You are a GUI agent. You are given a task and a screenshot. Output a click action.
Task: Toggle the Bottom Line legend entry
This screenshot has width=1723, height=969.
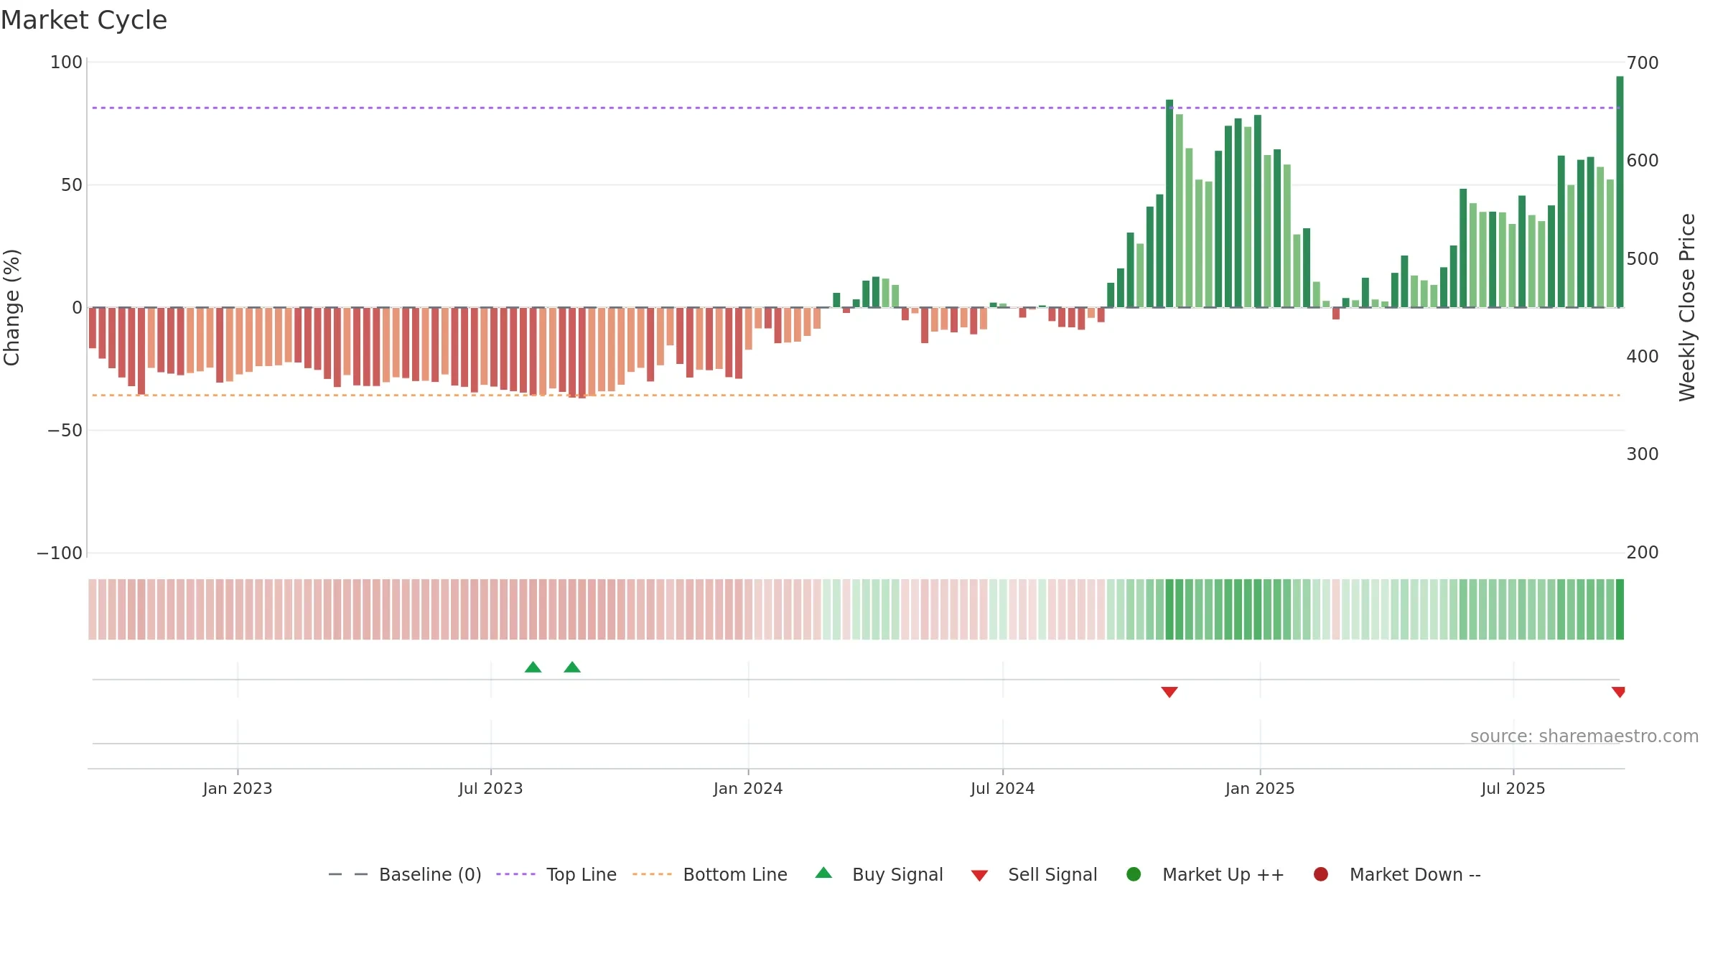[x=710, y=874]
